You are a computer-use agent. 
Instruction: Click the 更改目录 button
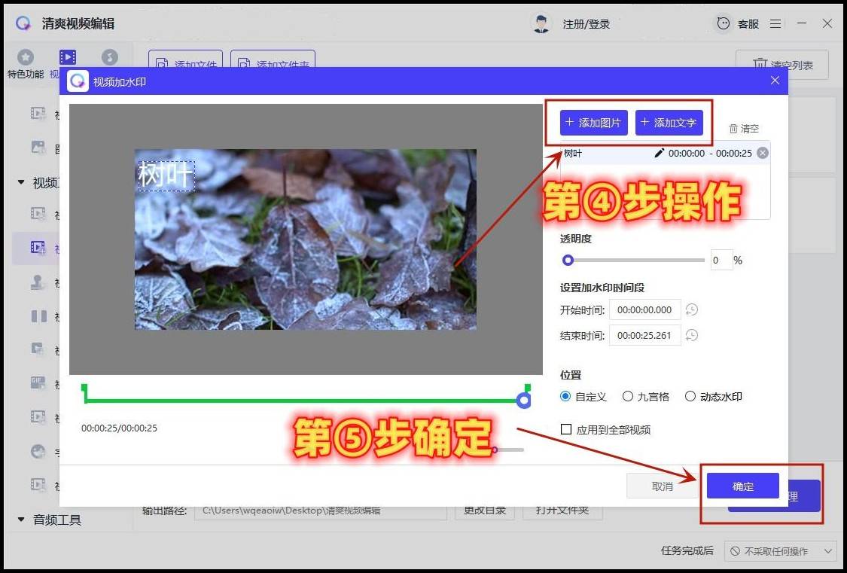[485, 511]
